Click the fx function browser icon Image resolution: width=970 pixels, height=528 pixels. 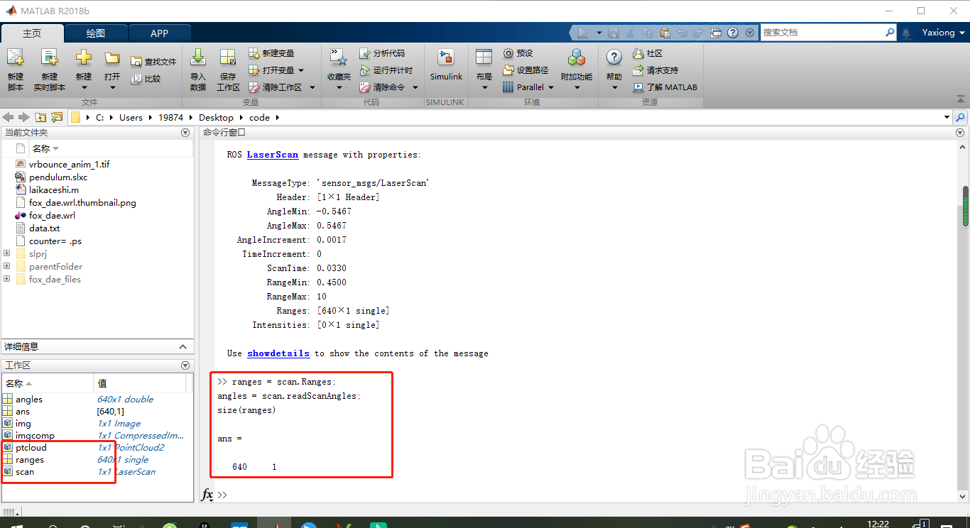[207, 495]
